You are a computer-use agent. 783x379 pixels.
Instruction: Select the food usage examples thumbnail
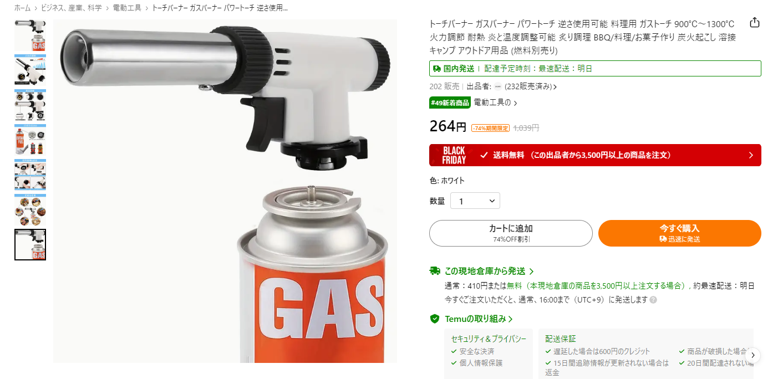[x=30, y=210]
